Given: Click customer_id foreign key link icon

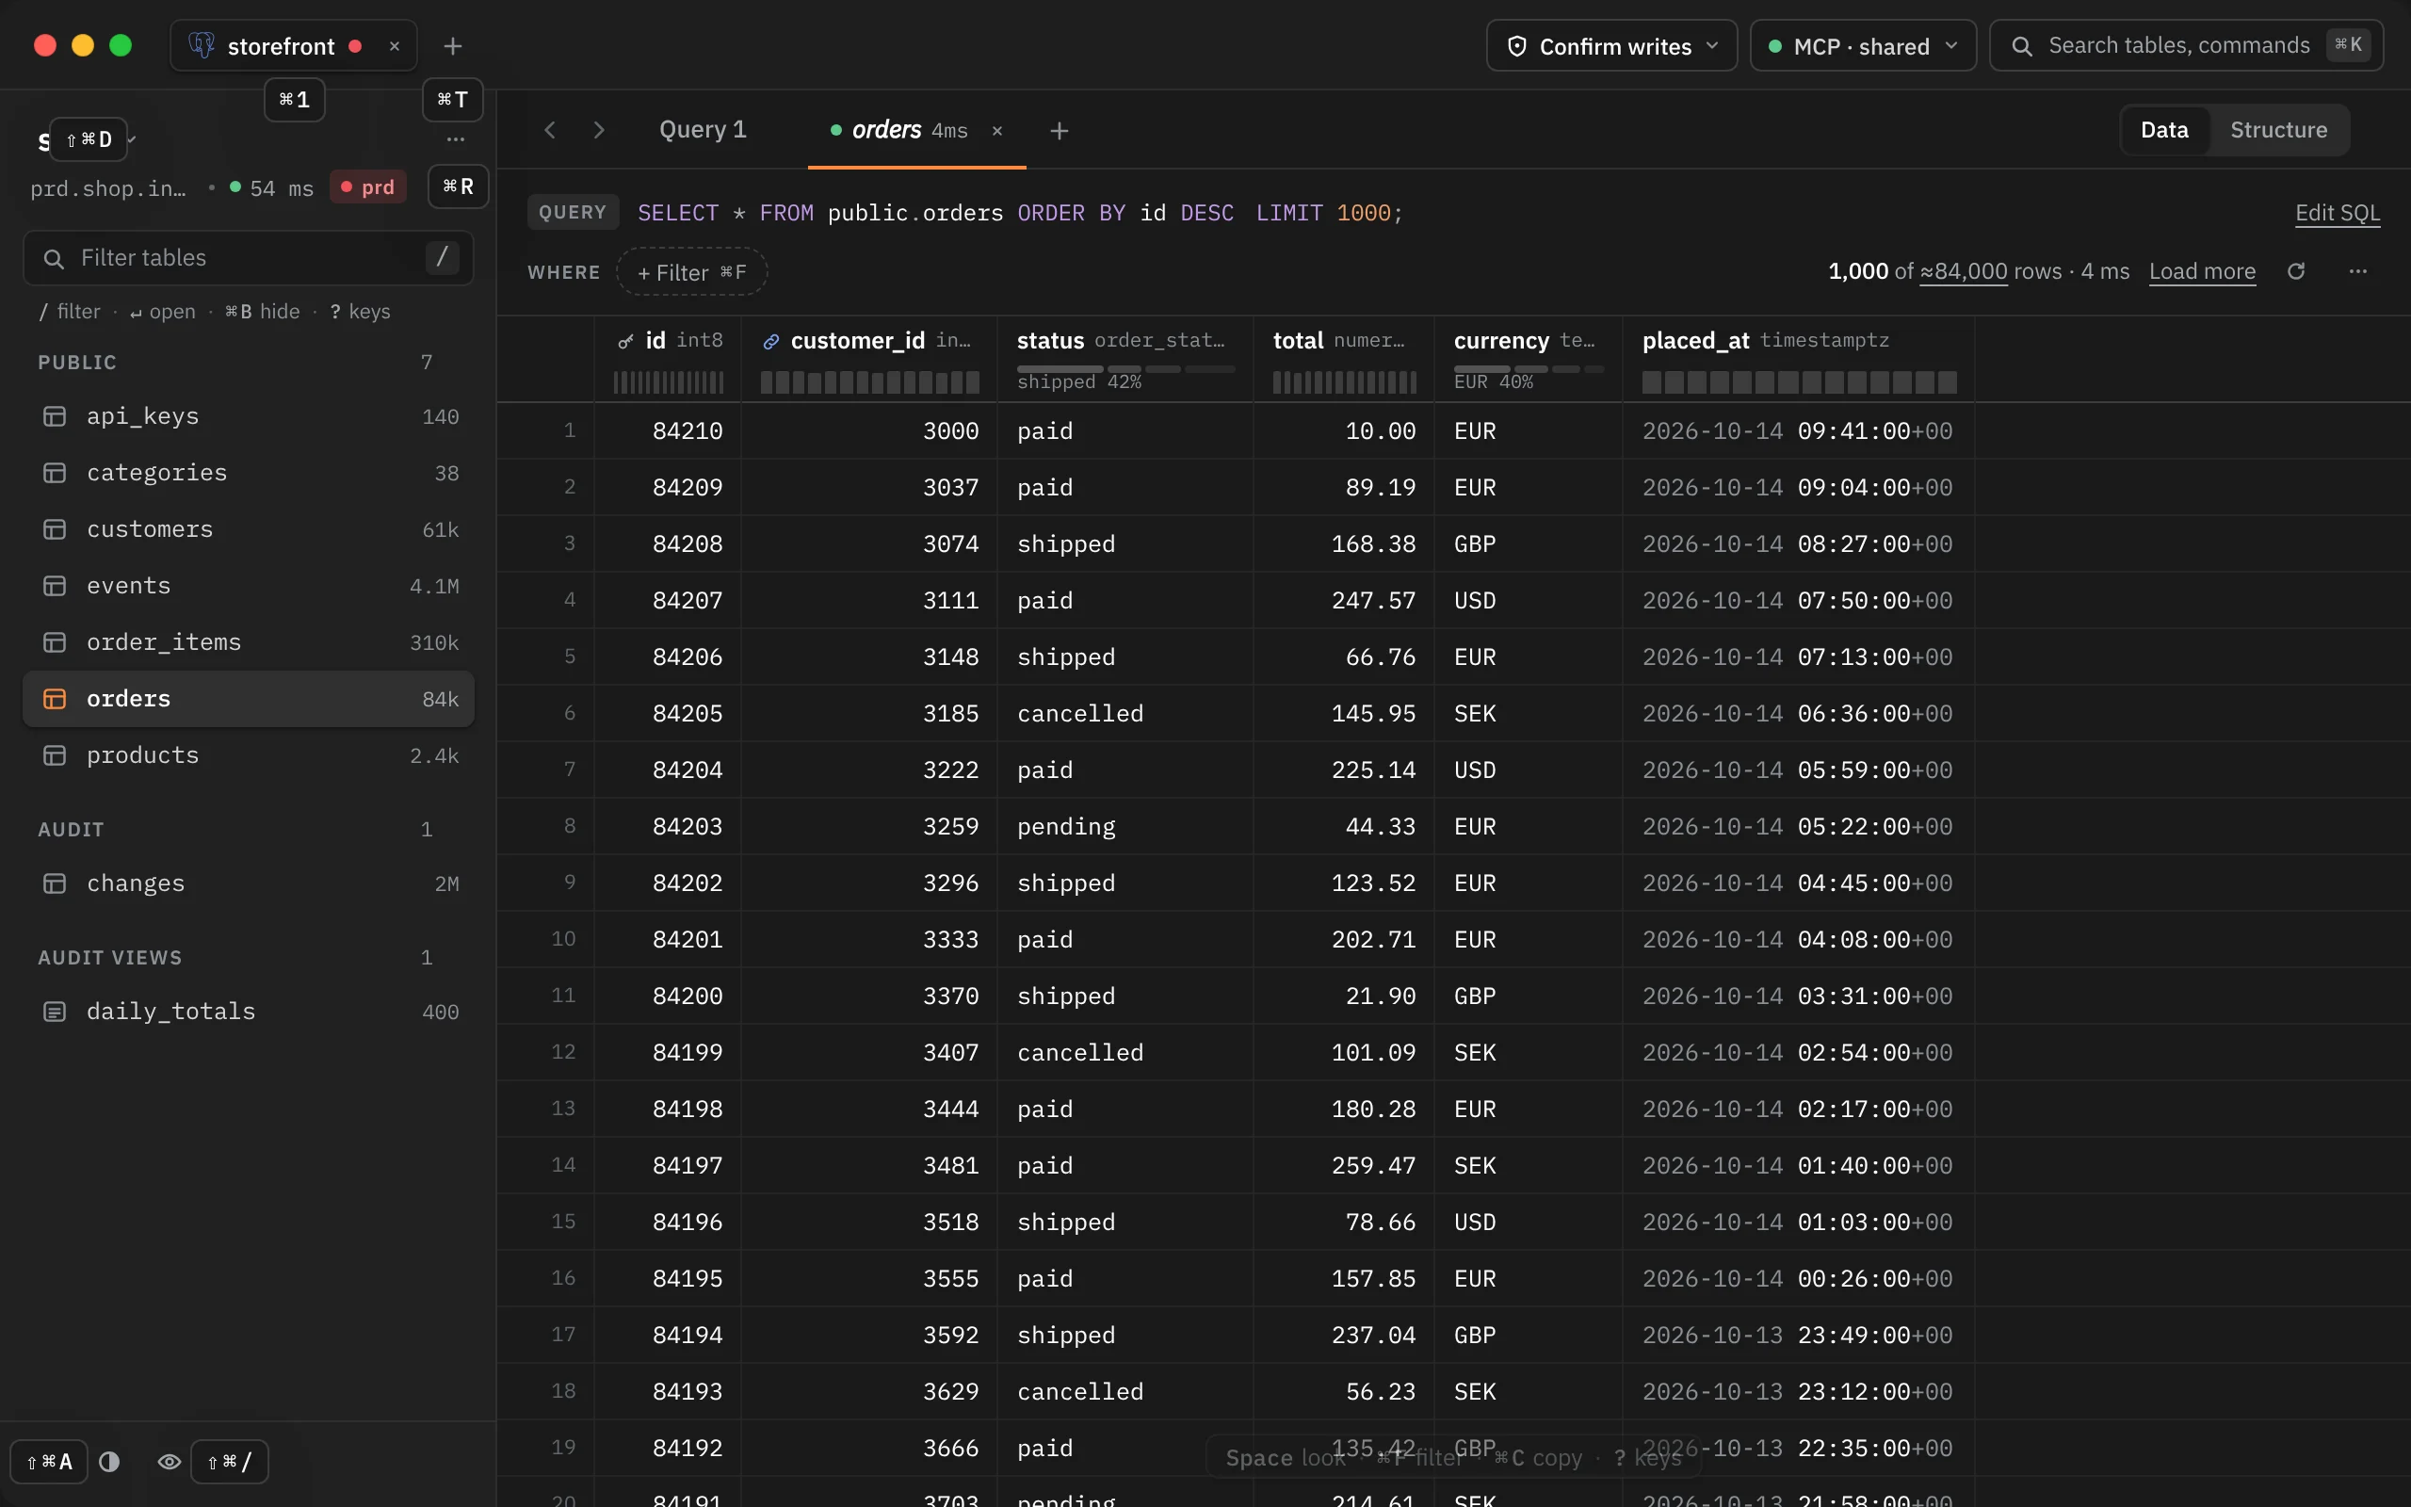Looking at the screenshot, I should pos(771,341).
